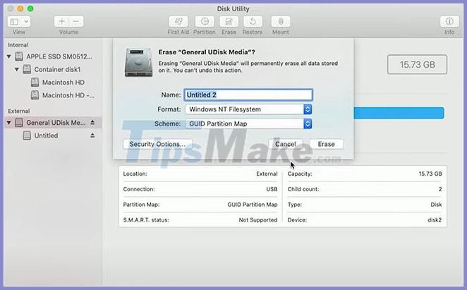Collapse the APPLE SSD SM0512 disclosure triangle
Viewport: 467px width, 290px height.
pyautogui.click(x=9, y=56)
